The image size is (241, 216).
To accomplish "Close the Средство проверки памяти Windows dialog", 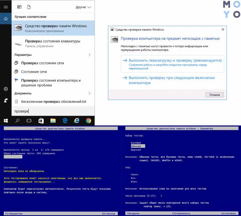I will [223, 29].
